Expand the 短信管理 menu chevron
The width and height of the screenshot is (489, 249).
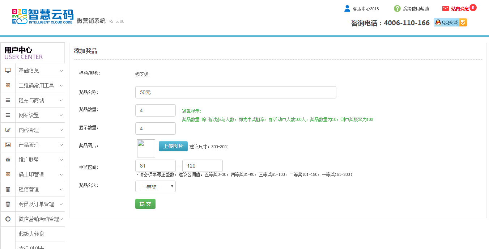coord(61,189)
